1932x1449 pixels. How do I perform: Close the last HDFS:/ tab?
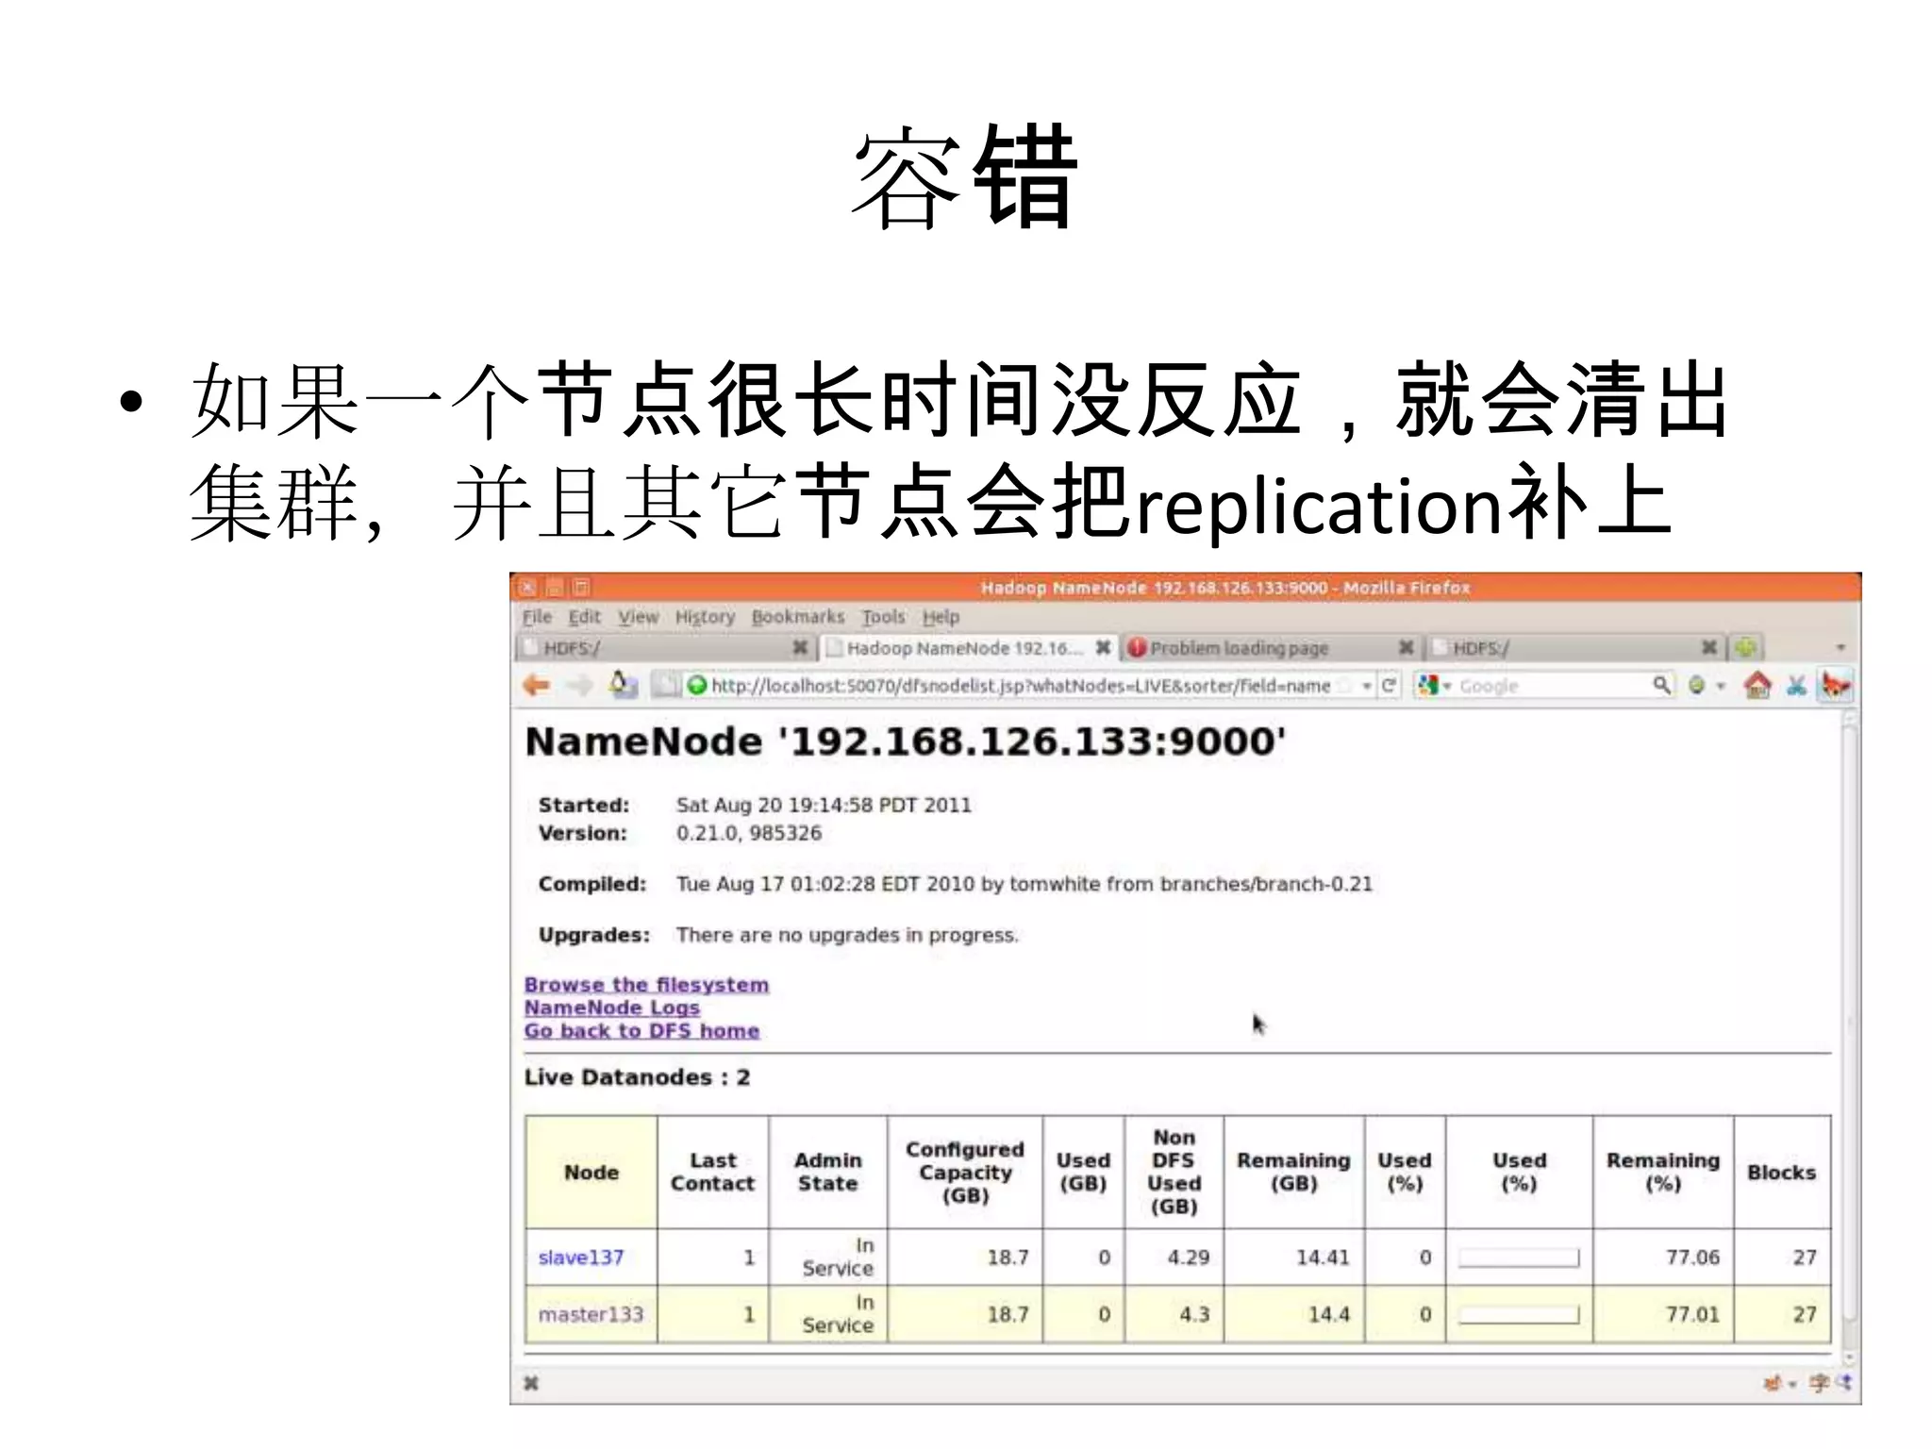click(1708, 647)
